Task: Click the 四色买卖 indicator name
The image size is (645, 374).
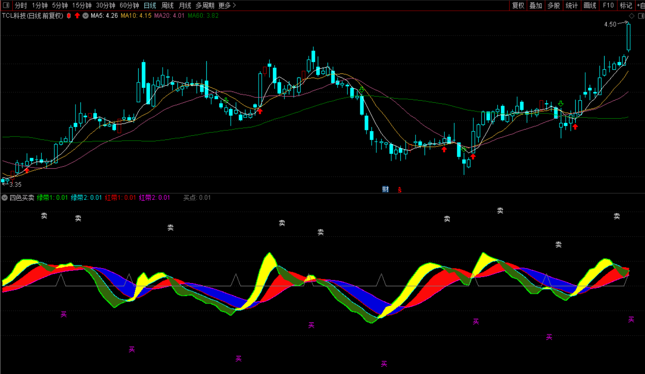Action: pyautogui.click(x=22, y=198)
